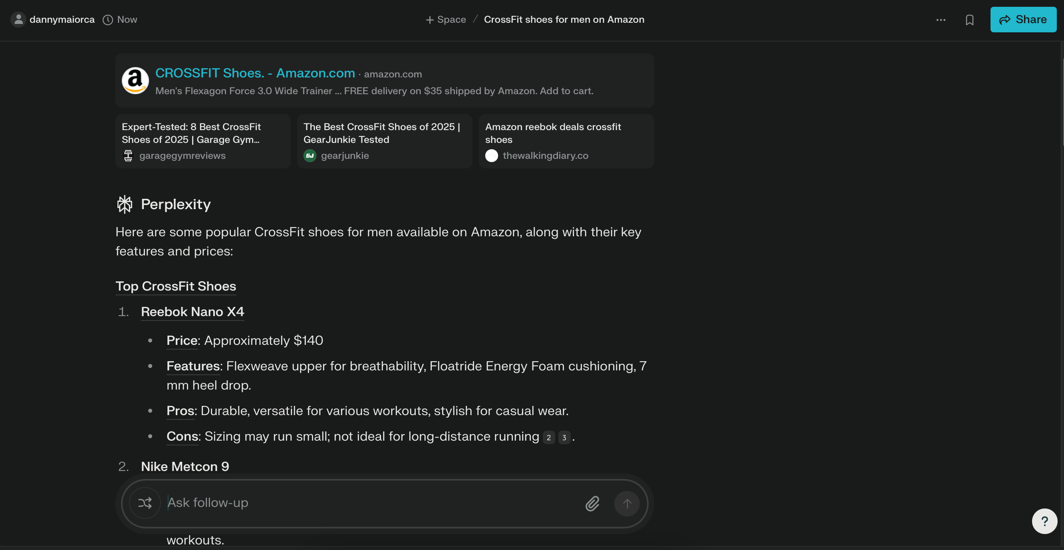
Task: Click the Nike Metcon 9 heading
Action: coord(185,467)
